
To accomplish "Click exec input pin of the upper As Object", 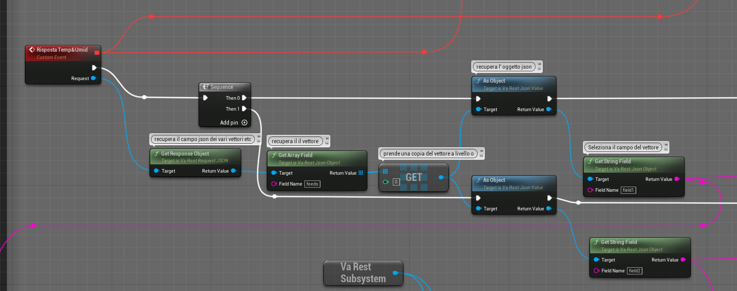I will [479, 98].
